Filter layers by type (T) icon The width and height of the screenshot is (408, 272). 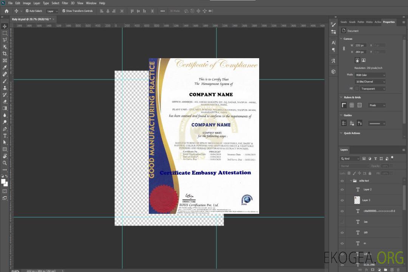point(376,159)
